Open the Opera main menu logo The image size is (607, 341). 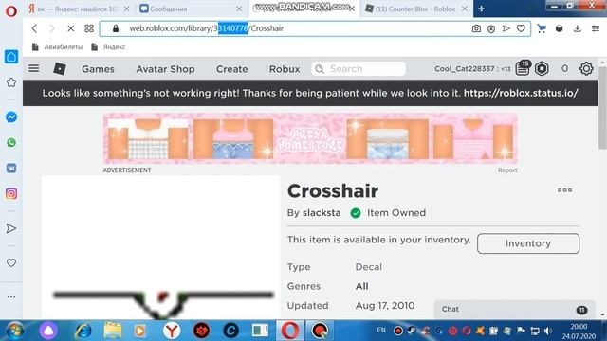[10, 11]
